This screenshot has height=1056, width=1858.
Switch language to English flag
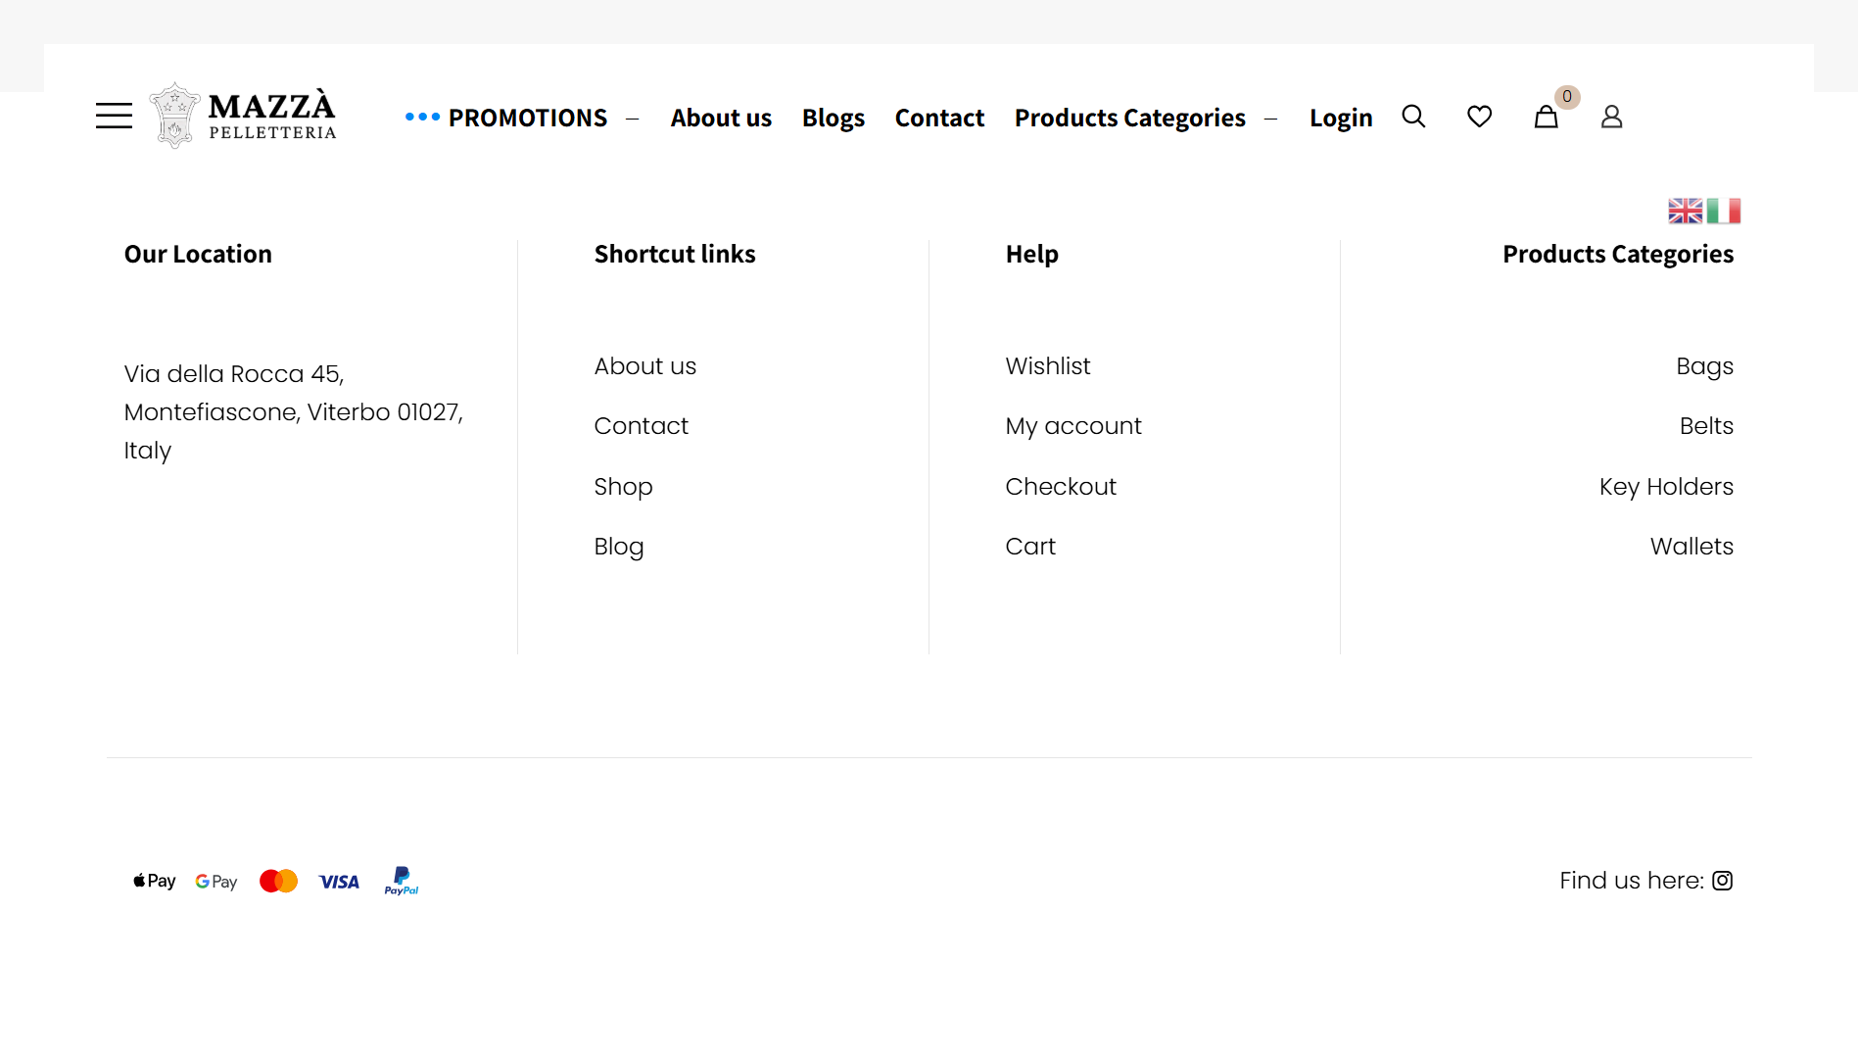[x=1686, y=211]
